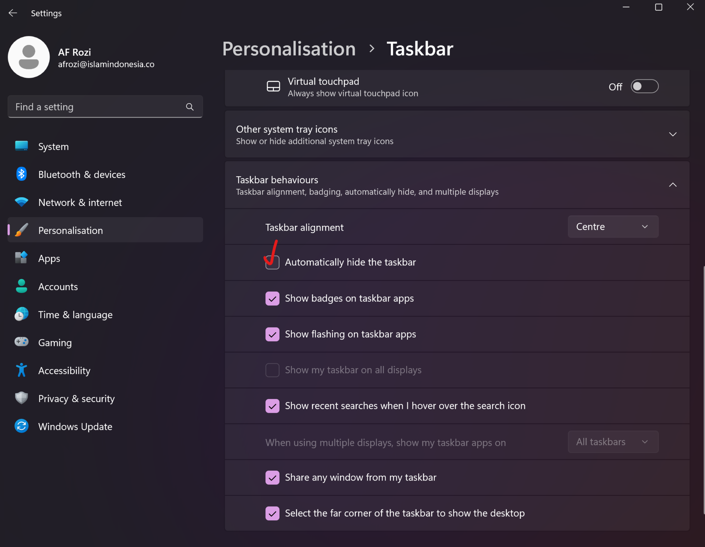
Task: Click the Windows Update sync icon
Action: tap(21, 426)
